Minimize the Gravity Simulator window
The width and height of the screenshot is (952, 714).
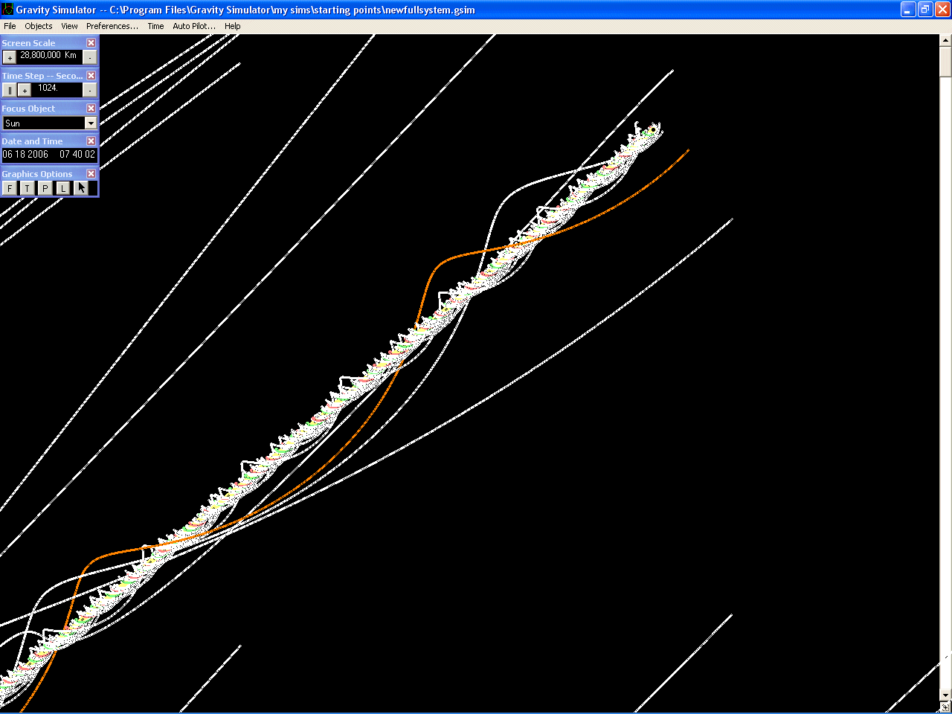(x=908, y=10)
